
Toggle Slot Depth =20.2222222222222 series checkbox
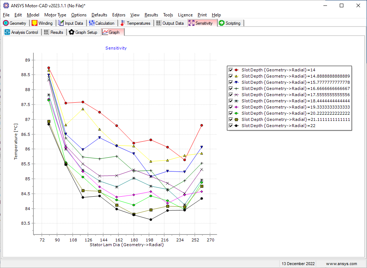tap(230, 113)
